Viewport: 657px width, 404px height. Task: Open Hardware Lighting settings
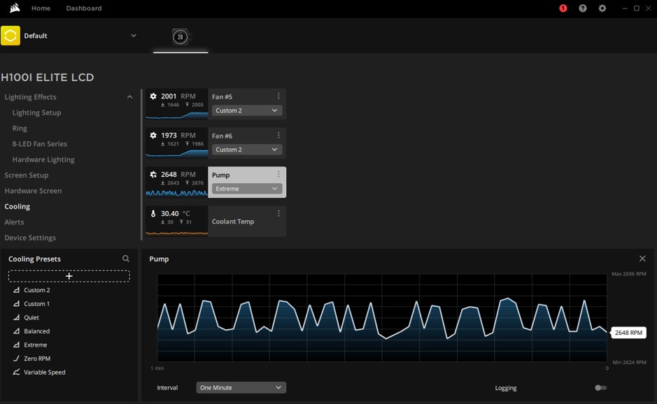point(43,159)
